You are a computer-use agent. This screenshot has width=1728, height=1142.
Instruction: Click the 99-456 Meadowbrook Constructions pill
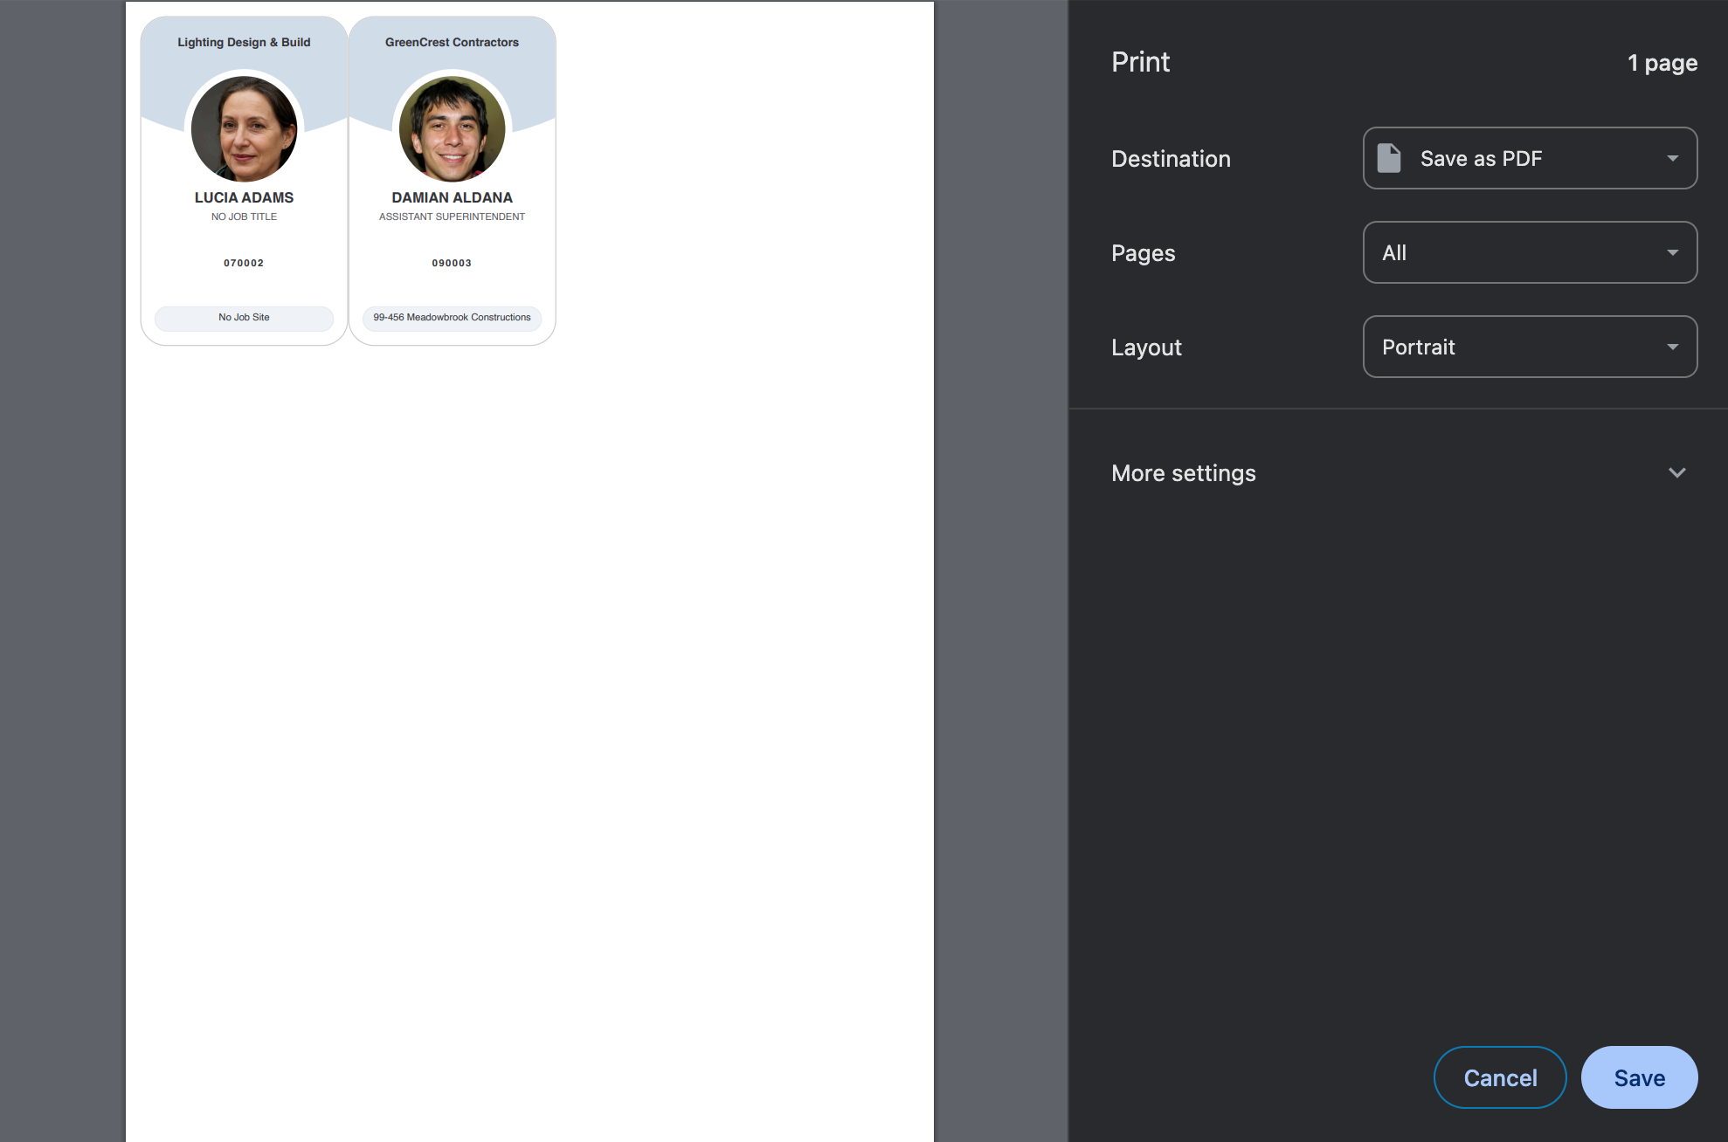(x=452, y=318)
